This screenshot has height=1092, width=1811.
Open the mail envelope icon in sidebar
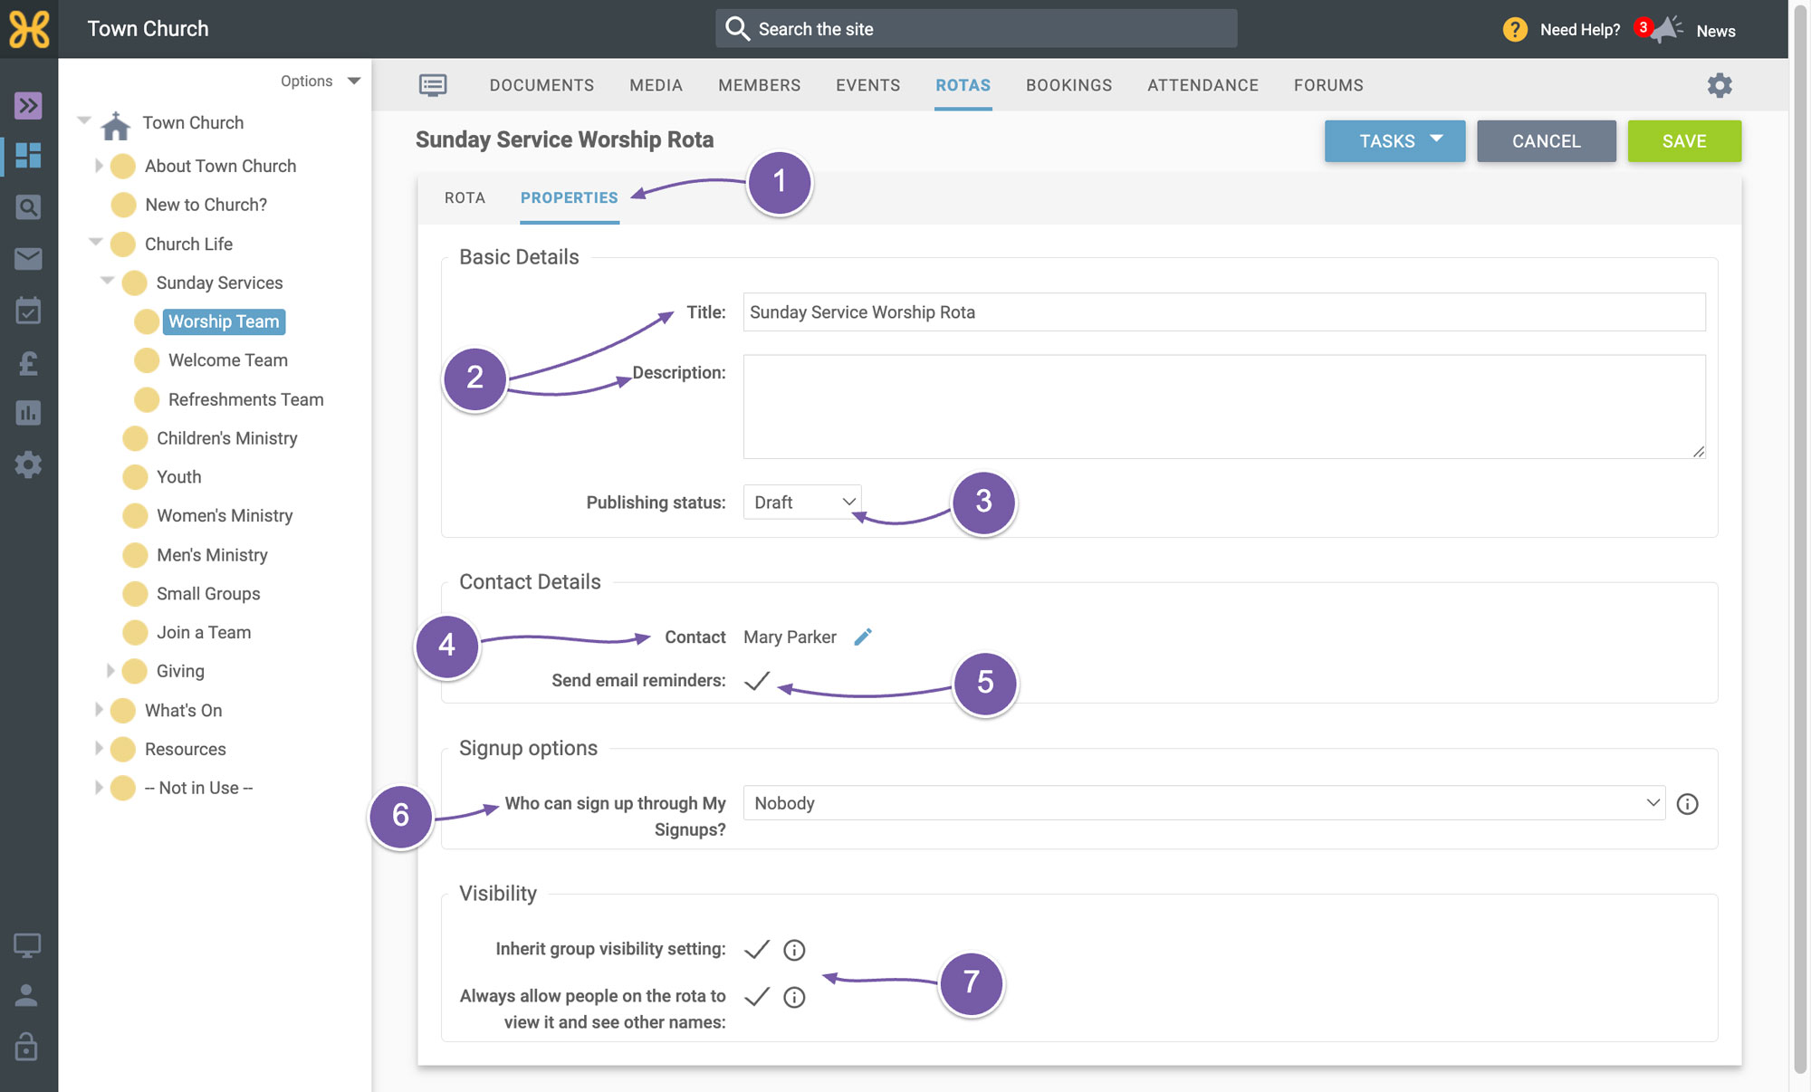[x=28, y=259]
